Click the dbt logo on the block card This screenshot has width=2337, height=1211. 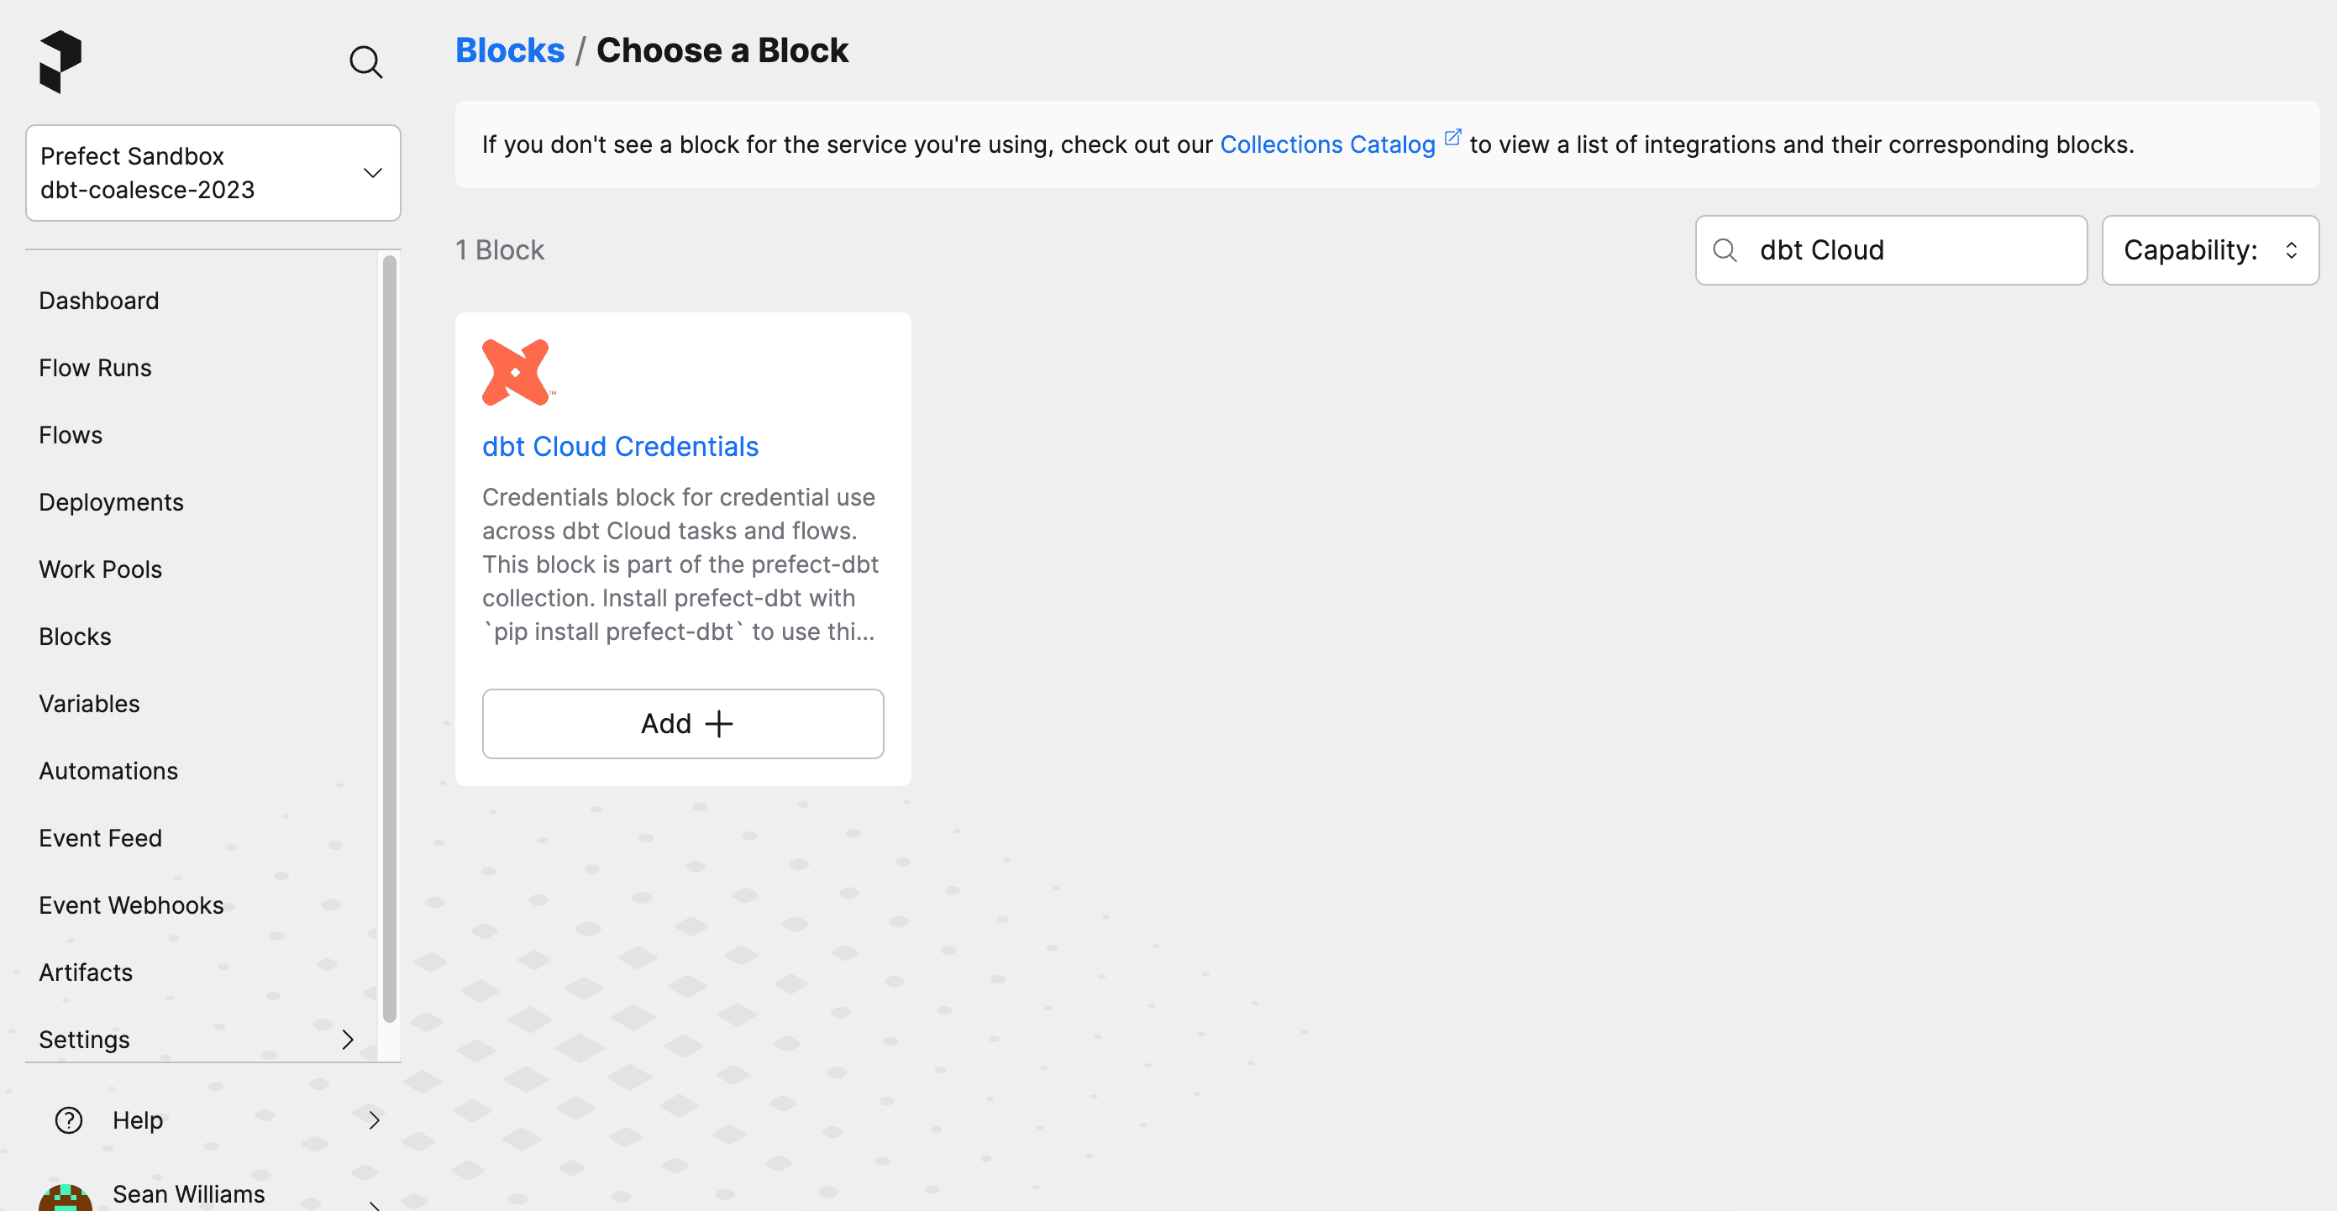point(517,372)
